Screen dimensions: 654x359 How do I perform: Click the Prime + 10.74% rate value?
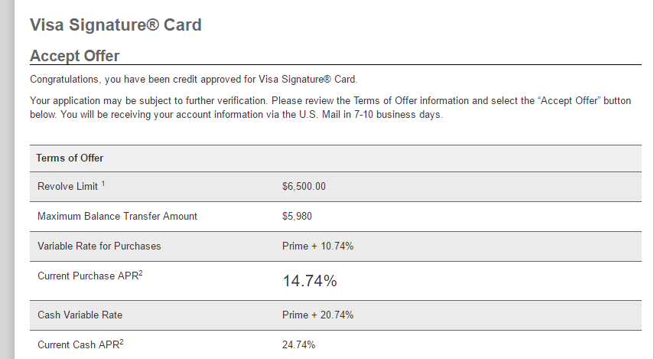click(x=317, y=246)
